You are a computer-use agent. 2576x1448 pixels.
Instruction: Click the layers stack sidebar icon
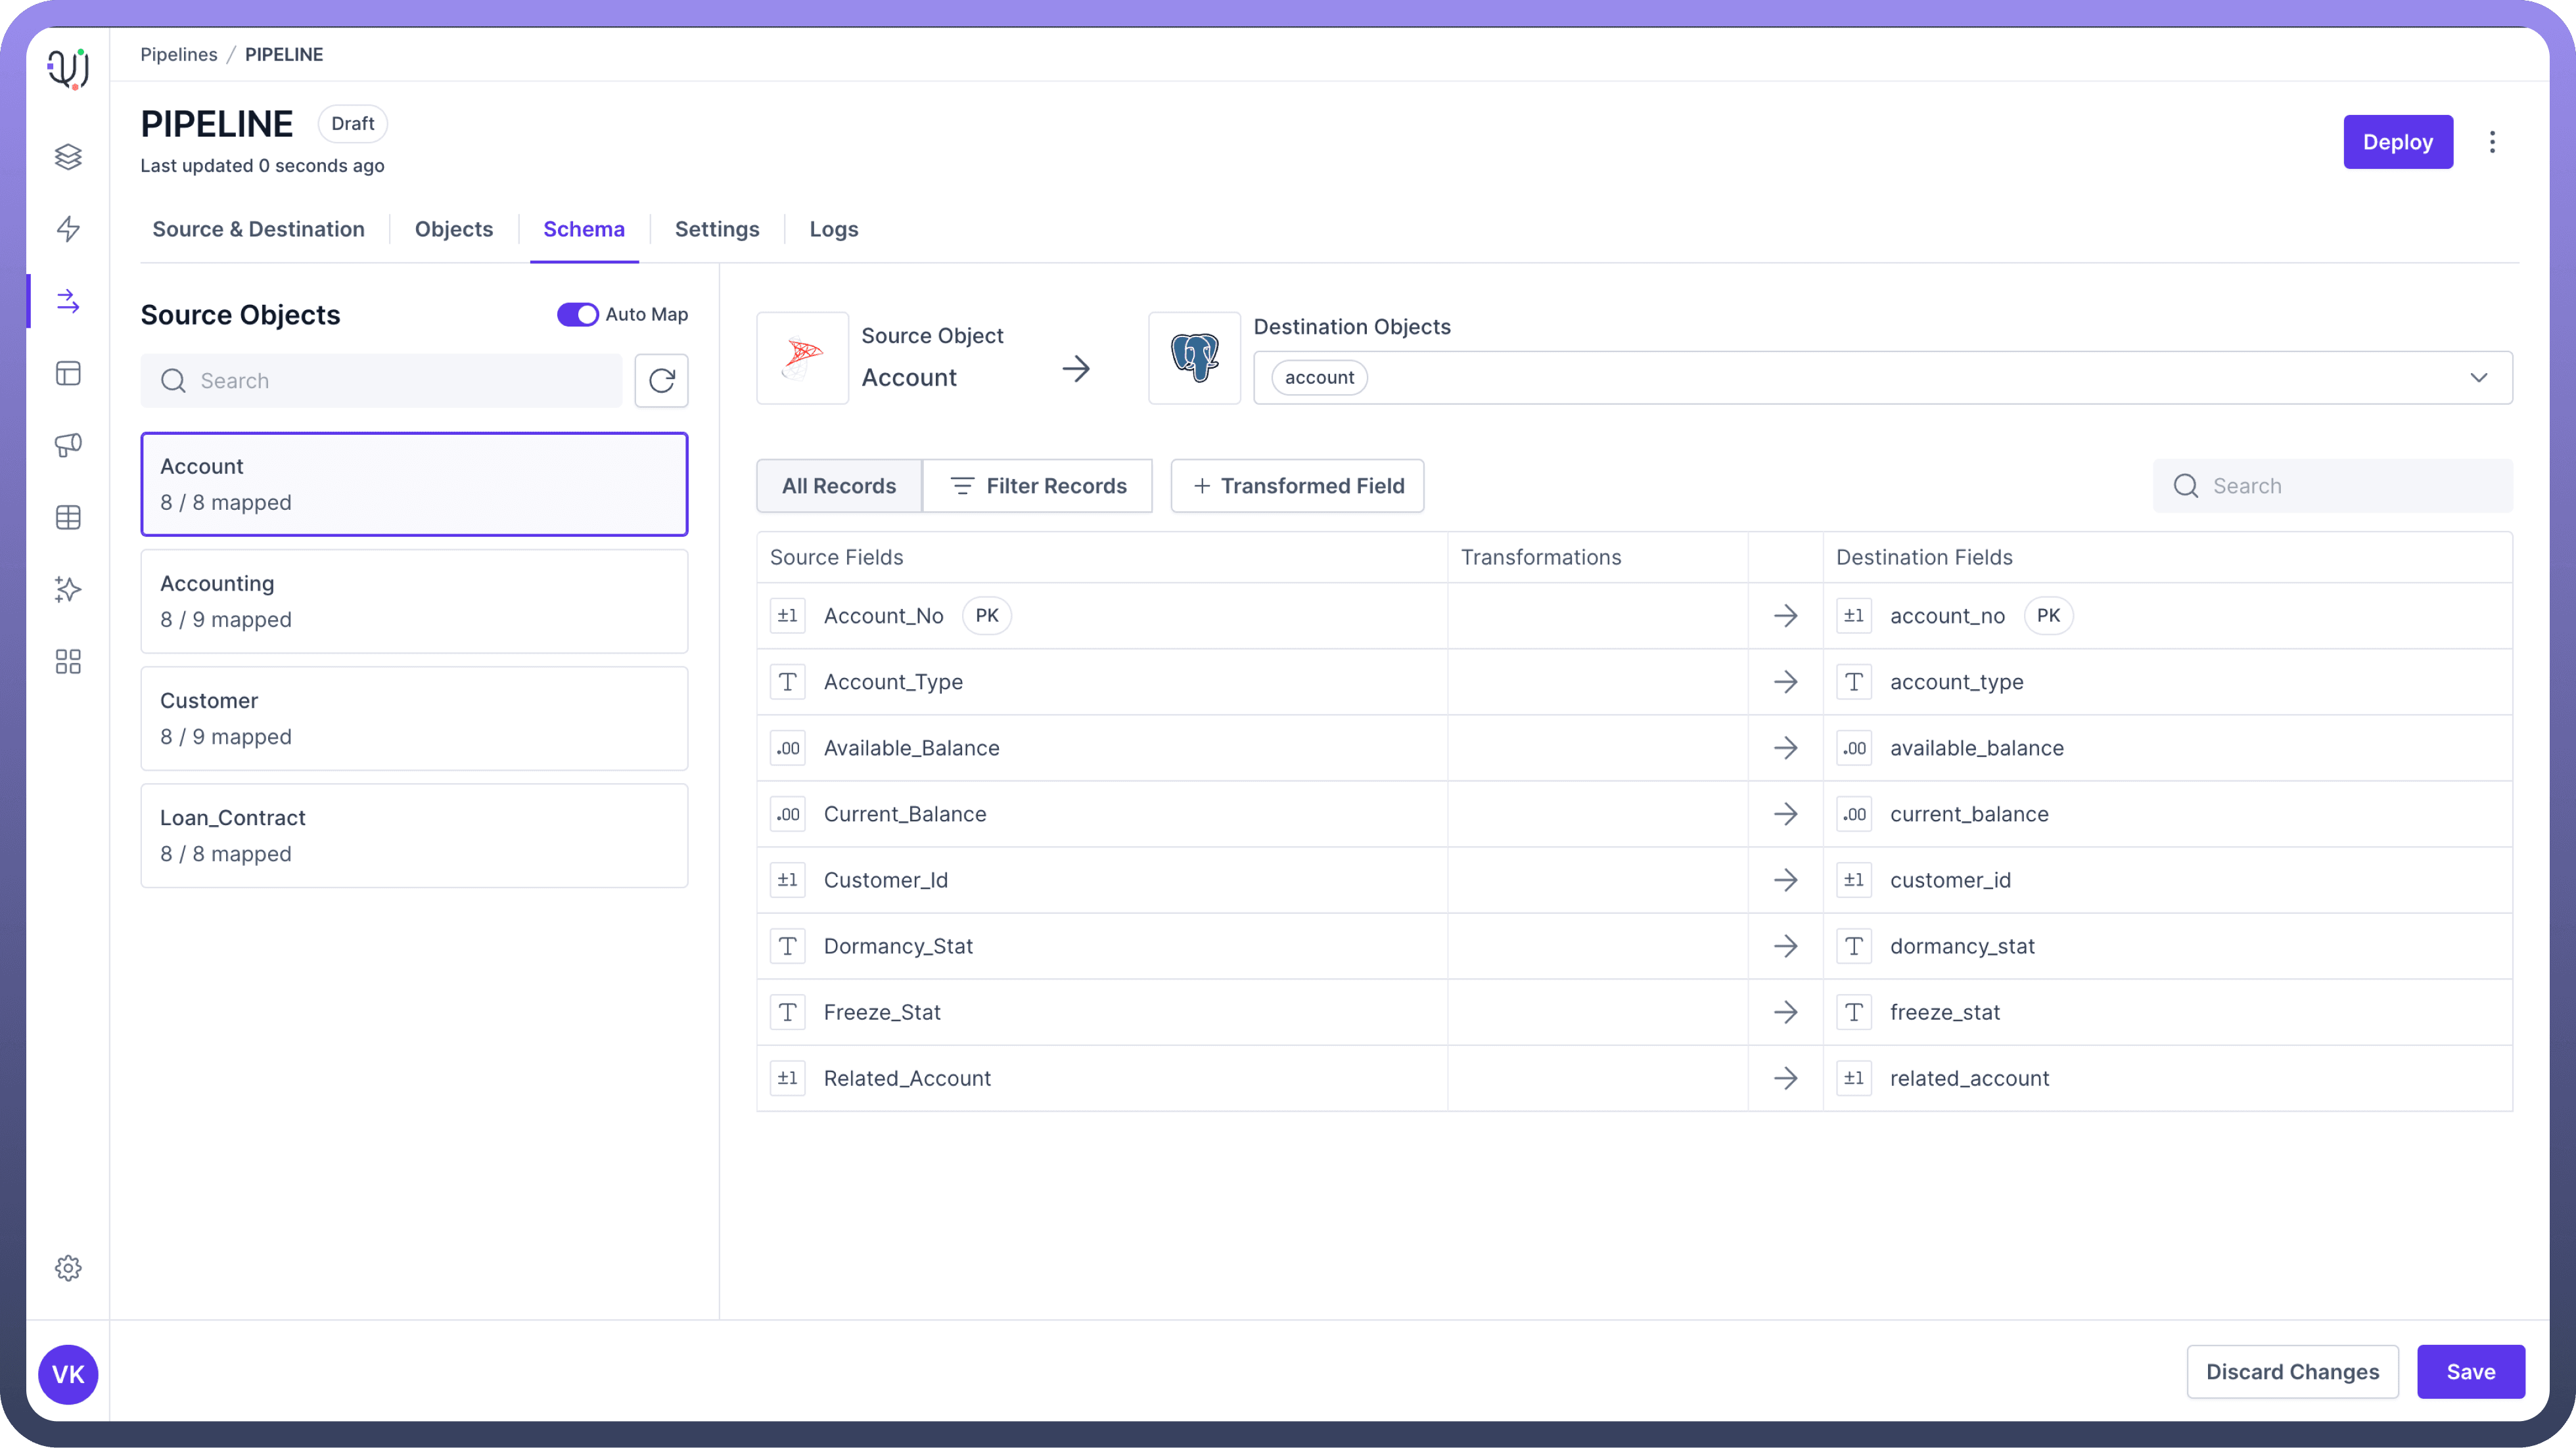[68, 157]
